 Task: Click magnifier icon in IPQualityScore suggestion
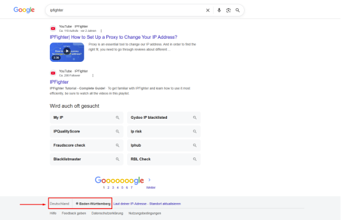tap(118, 131)
